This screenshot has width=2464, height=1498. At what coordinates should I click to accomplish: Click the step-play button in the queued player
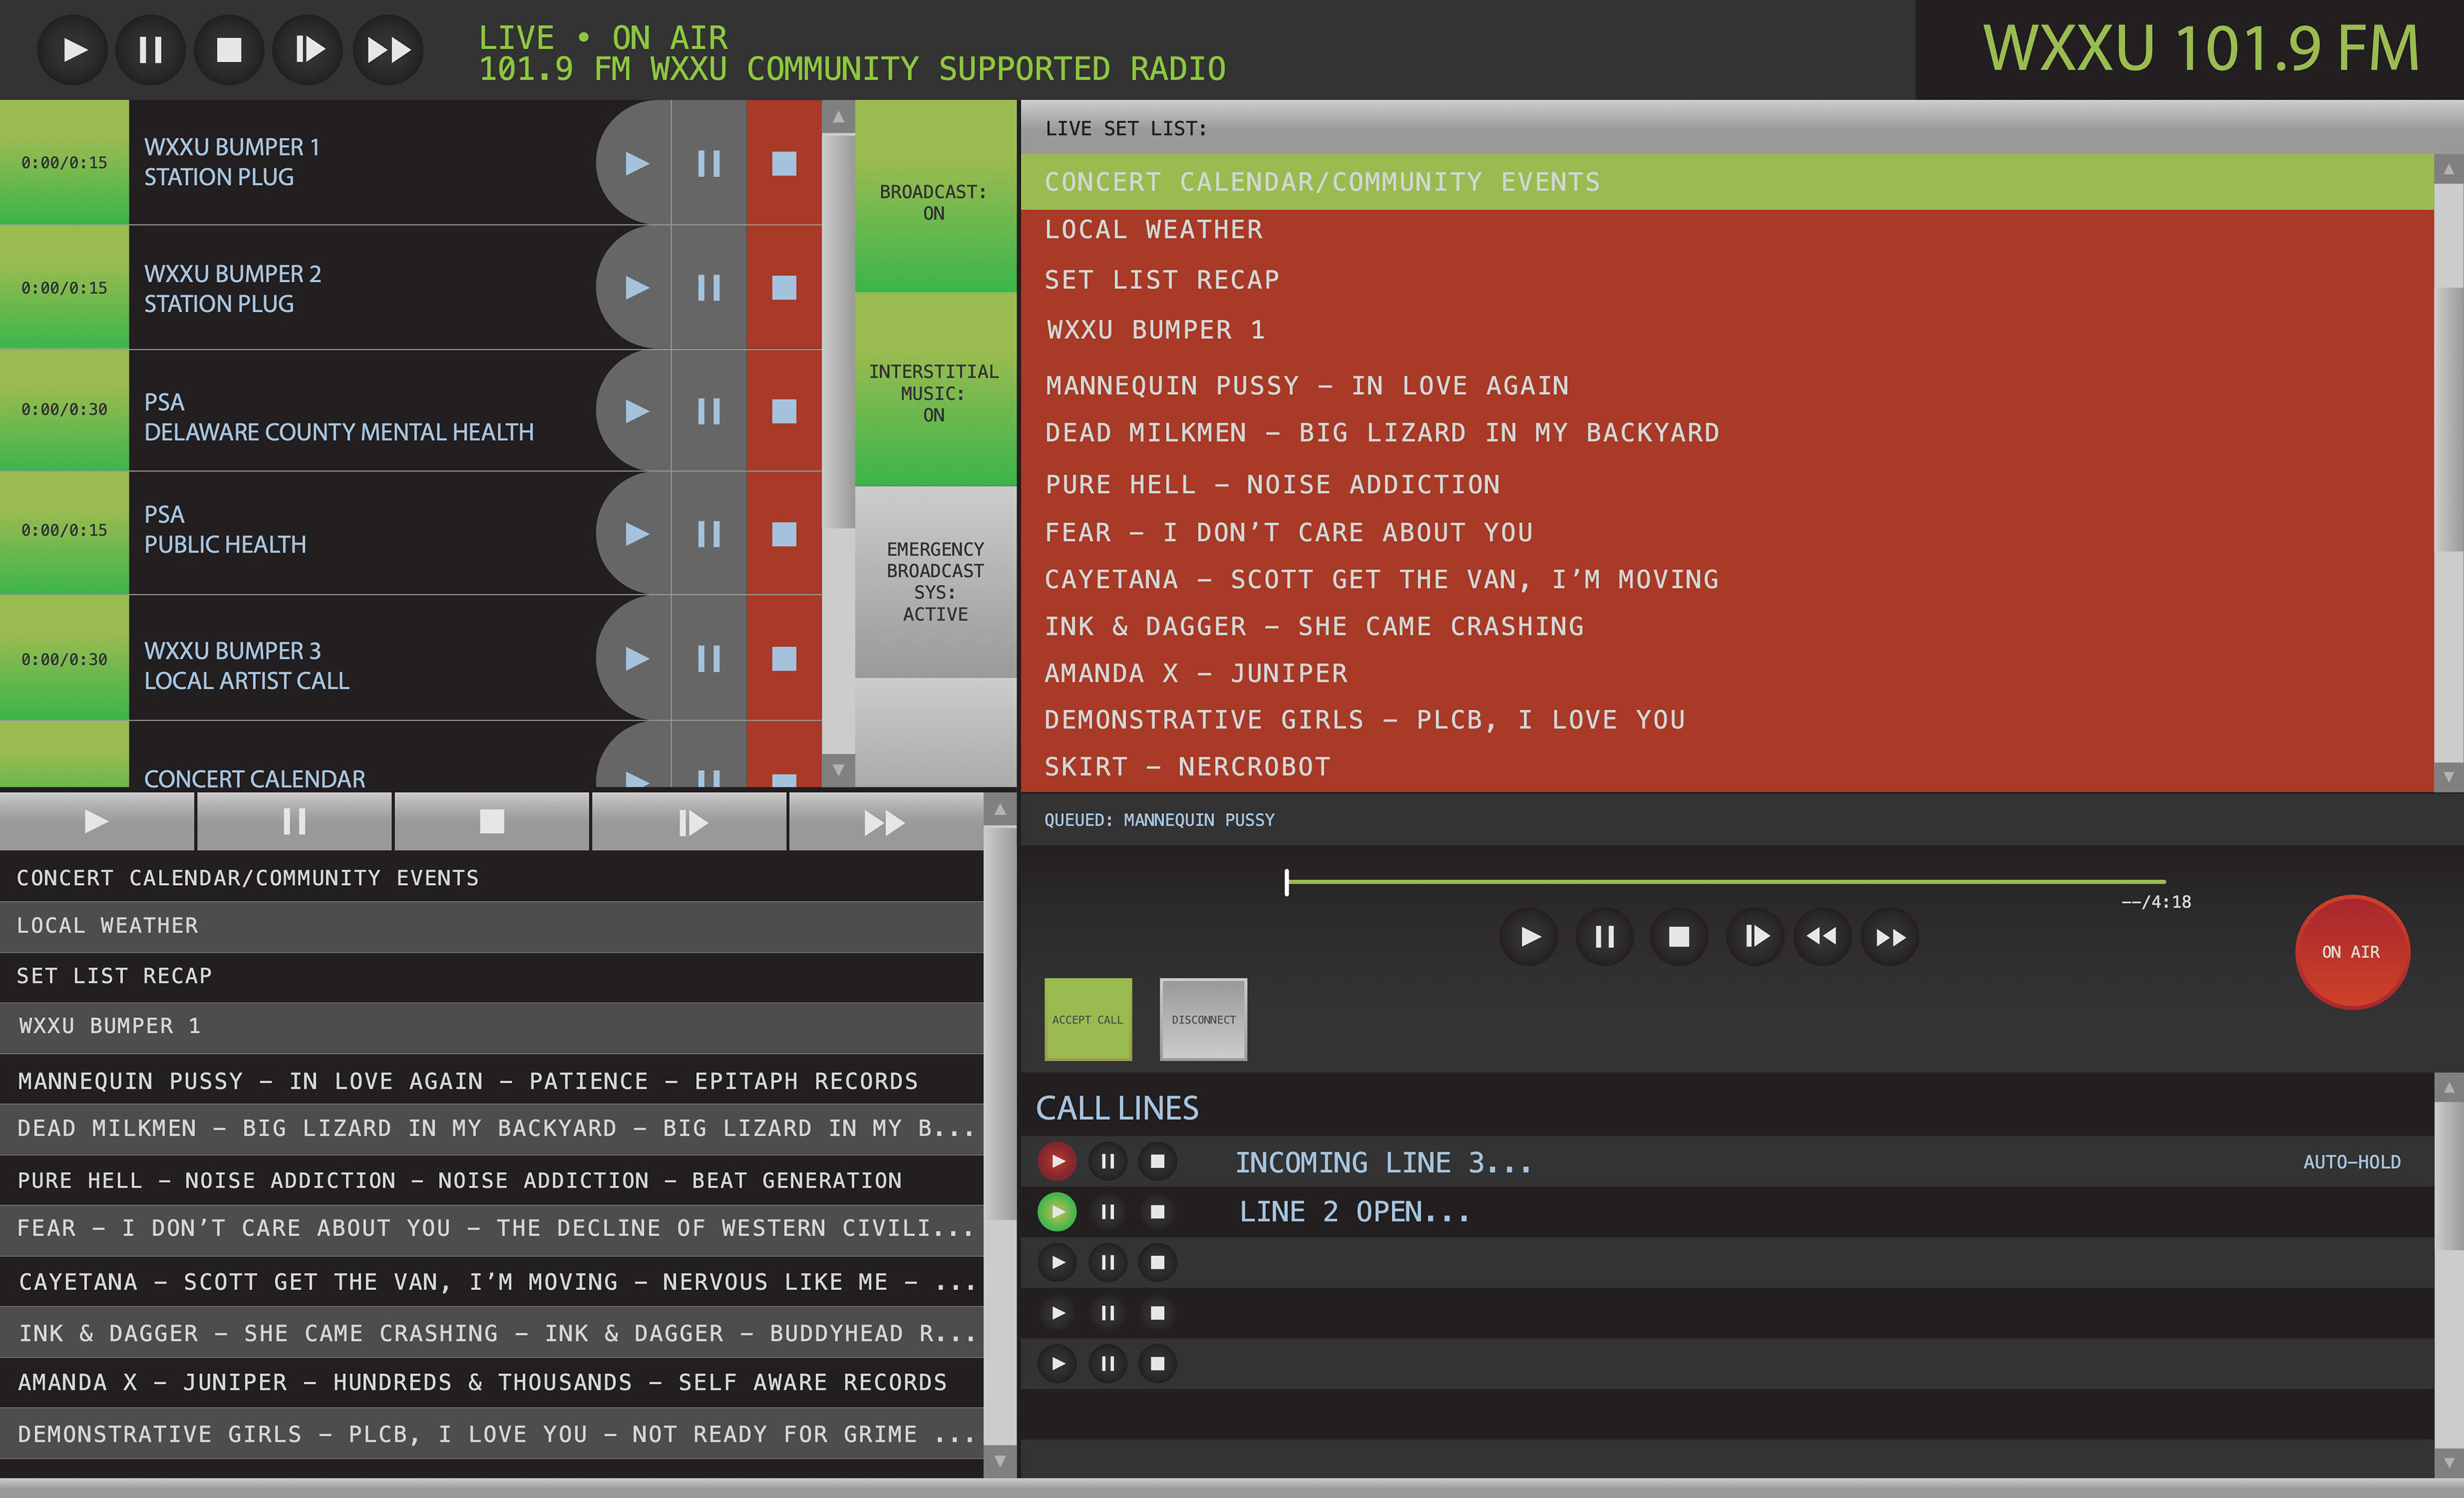(x=1755, y=937)
